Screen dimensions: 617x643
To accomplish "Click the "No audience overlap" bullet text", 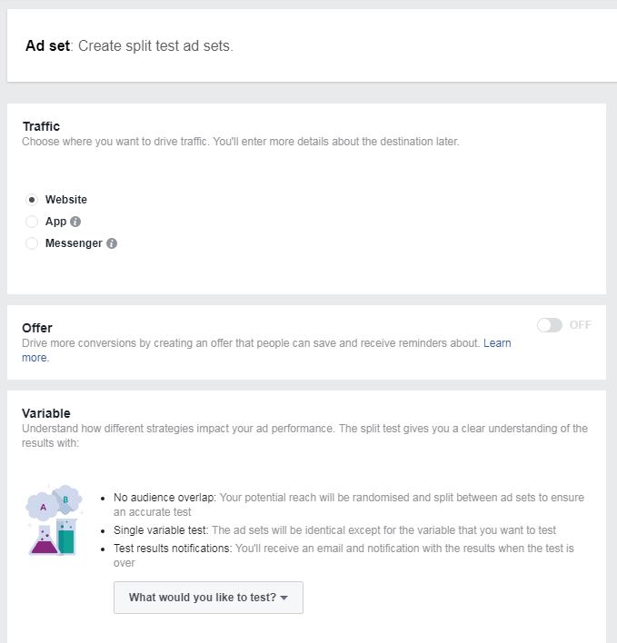I will pos(164,498).
